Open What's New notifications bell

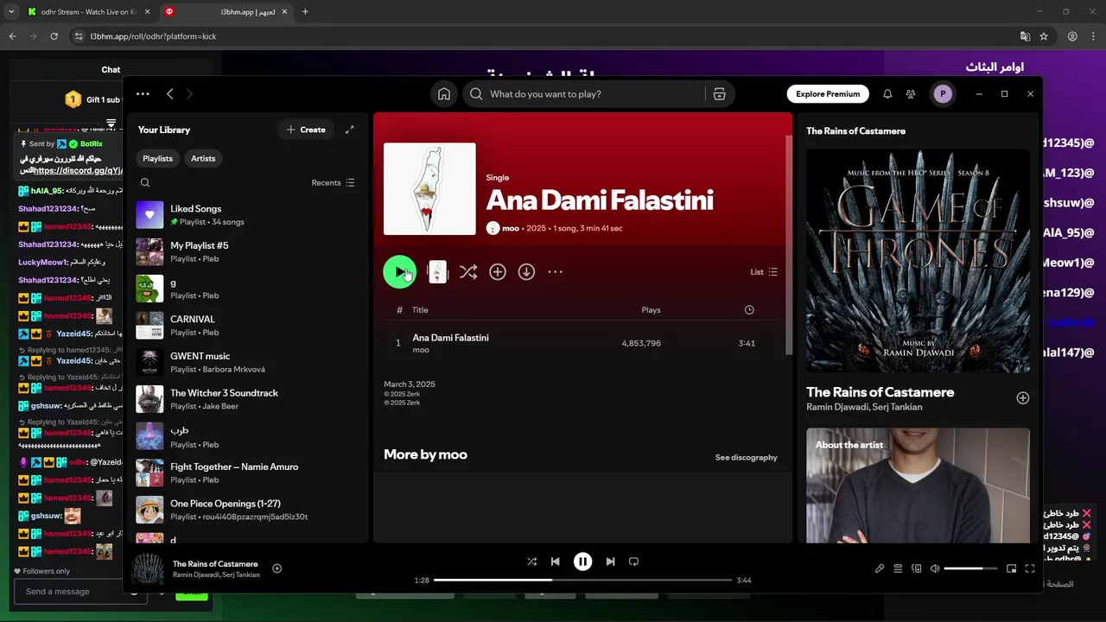[887, 94]
